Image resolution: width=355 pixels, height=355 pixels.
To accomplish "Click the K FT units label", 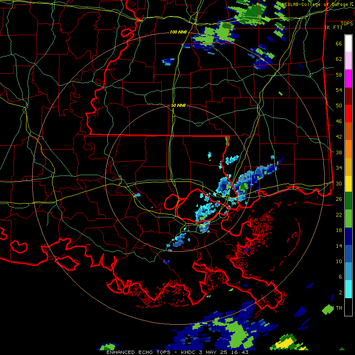I will click(333, 27).
